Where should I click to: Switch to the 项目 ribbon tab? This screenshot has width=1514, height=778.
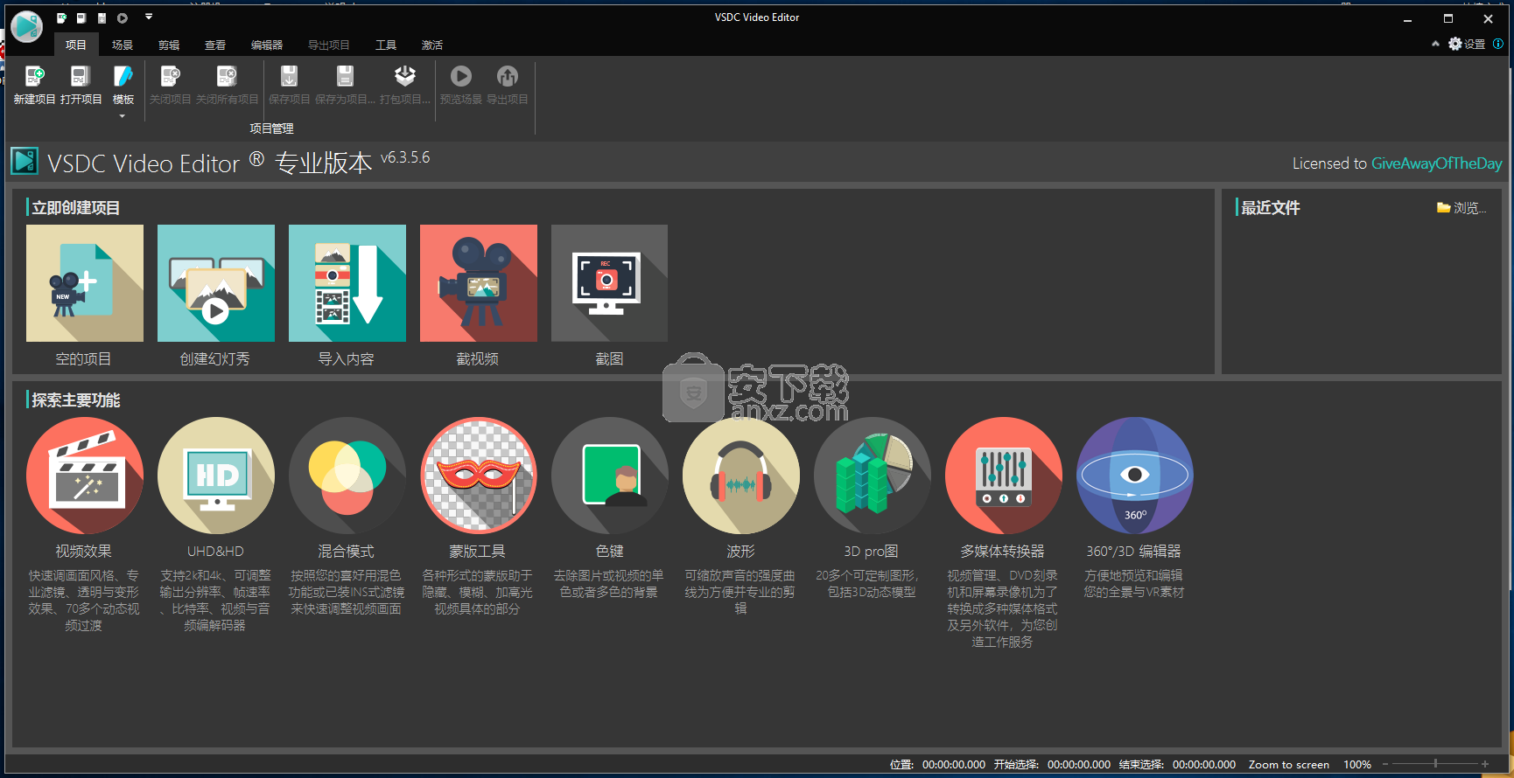pyautogui.click(x=76, y=45)
